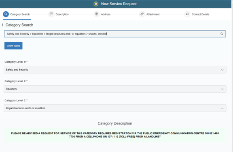
Task: Open Category Level 1 Safety and Security dropdown
Action: 115,70
